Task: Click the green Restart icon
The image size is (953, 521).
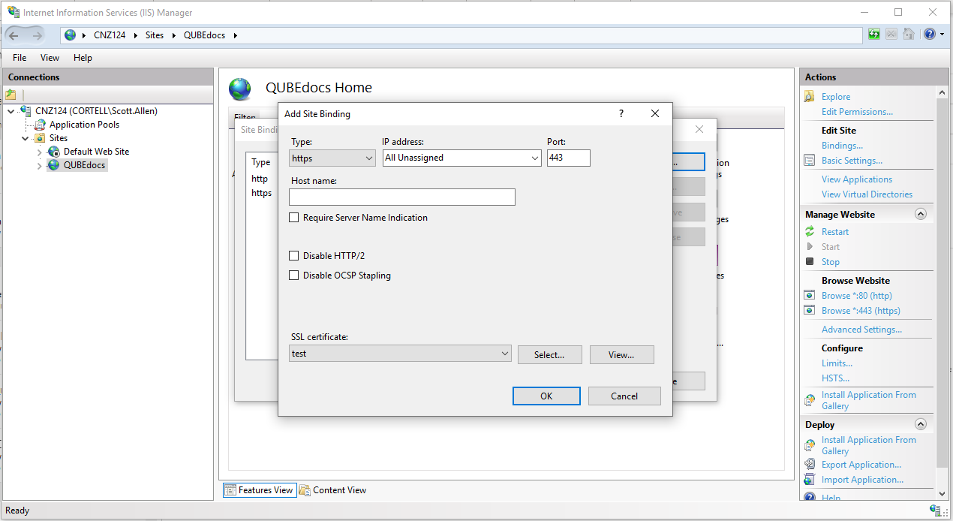Action: click(x=810, y=232)
